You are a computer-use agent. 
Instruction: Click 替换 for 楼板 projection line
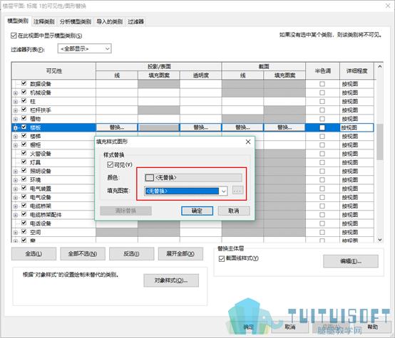click(x=117, y=127)
